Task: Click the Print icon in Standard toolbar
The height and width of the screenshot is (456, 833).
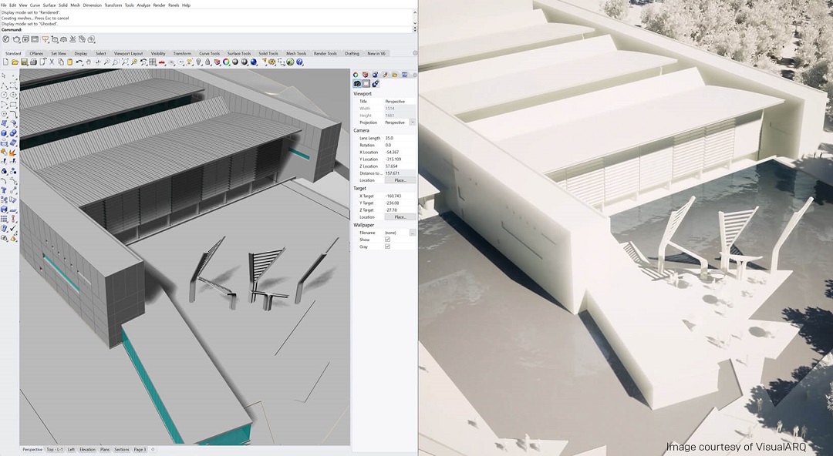Action: pyautogui.click(x=33, y=62)
